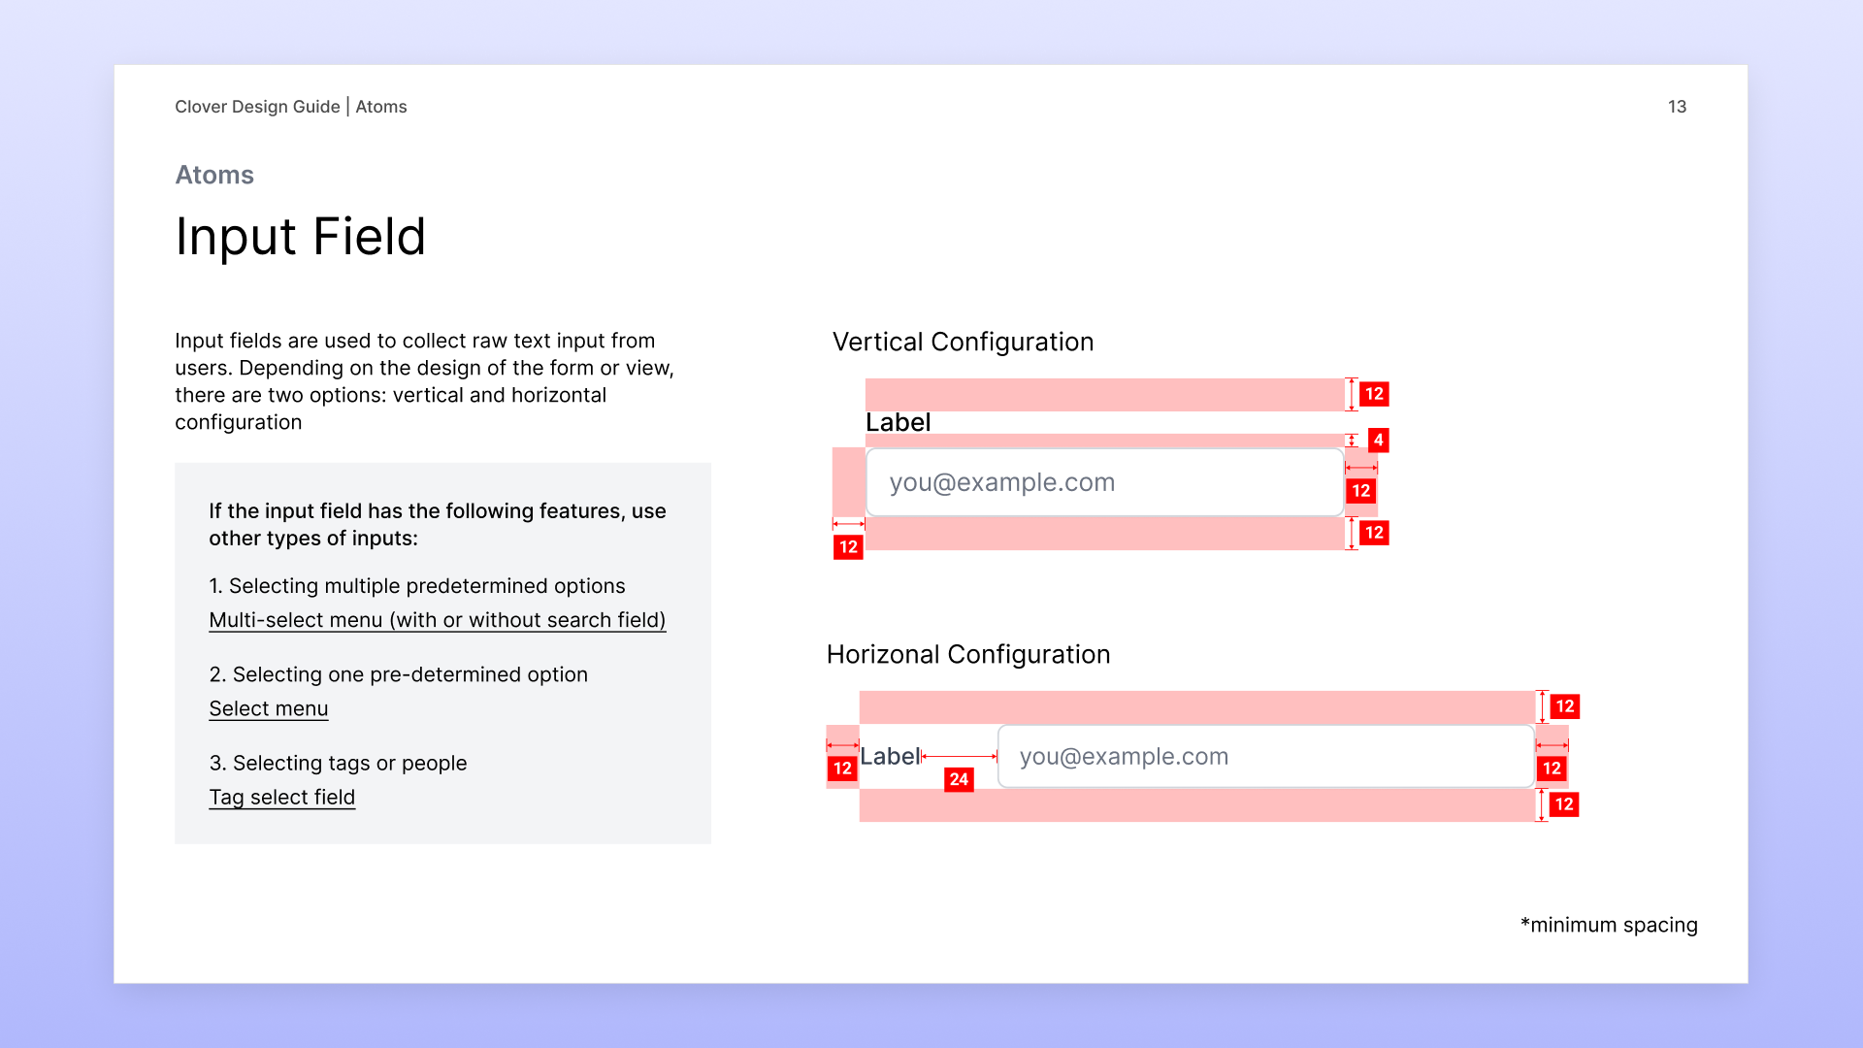Image resolution: width=1863 pixels, height=1048 pixels.
Task: Click the minimum spacing footnote
Action: click(x=1609, y=925)
